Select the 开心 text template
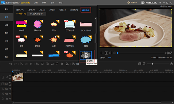Viewport: 174px width, 104px height. click(x=54, y=26)
